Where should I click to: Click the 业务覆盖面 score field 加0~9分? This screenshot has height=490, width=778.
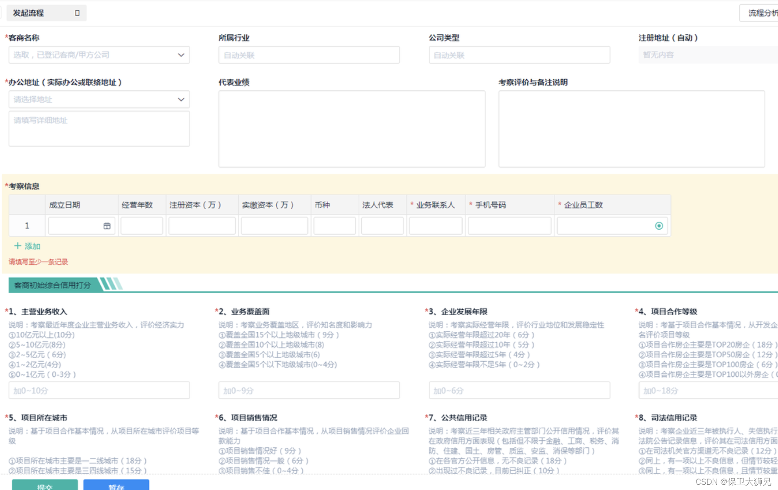(309, 390)
